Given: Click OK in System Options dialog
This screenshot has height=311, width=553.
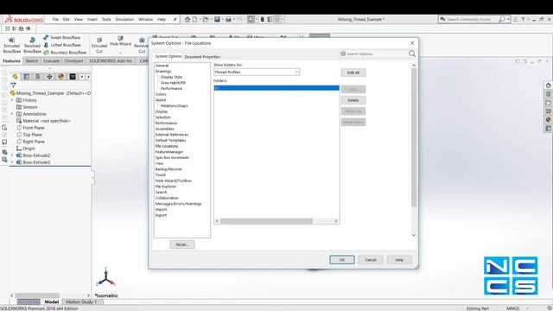Looking at the screenshot, I should (x=342, y=260).
